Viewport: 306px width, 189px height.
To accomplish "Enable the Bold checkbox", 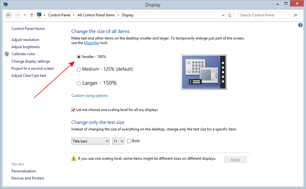I will (x=129, y=141).
